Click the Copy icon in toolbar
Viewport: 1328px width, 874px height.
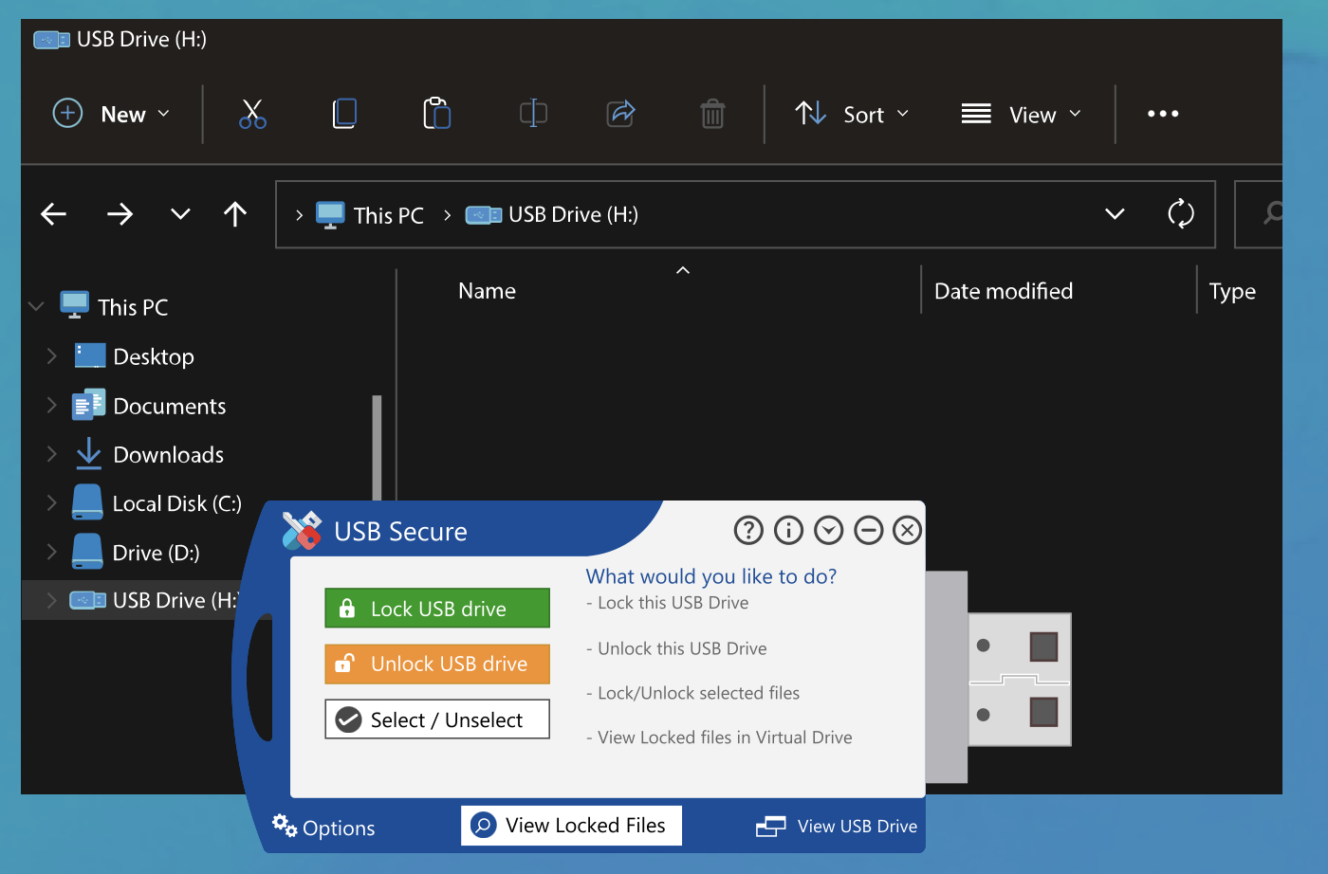point(344,114)
